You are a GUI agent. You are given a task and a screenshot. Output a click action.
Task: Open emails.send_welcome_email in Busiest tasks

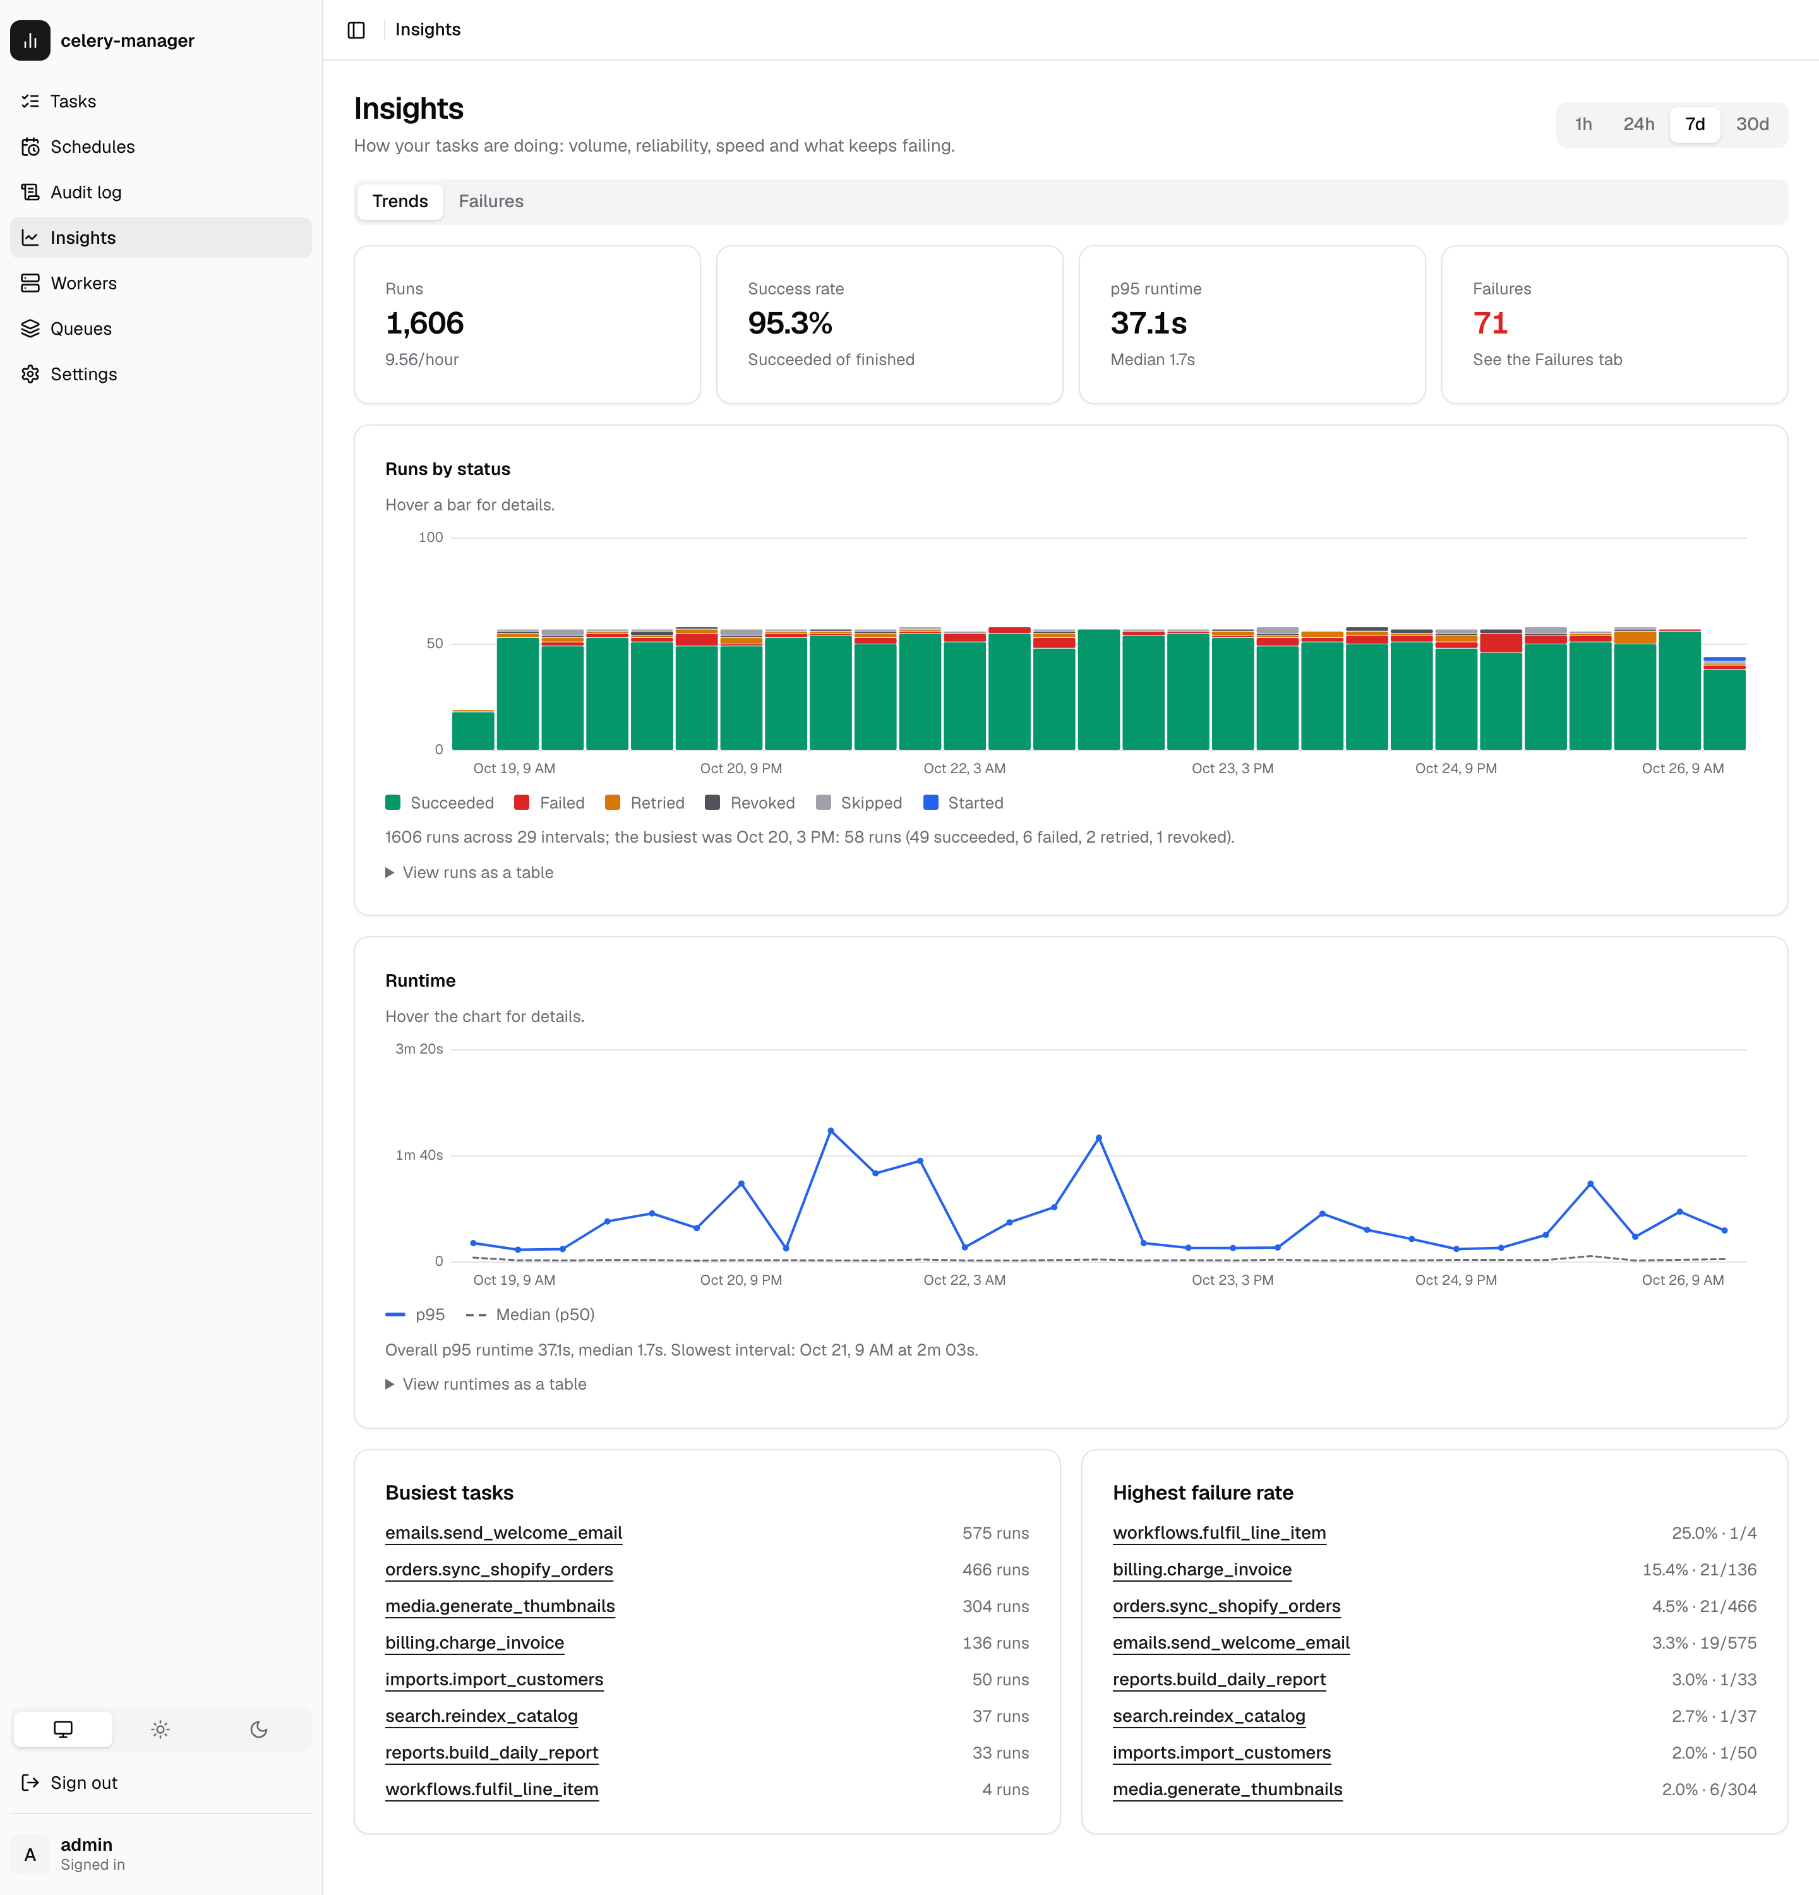503,1534
